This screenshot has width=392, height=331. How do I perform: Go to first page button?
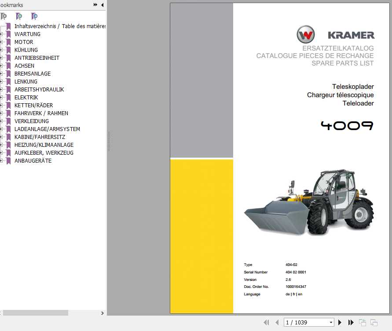pyautogui.click(x=267, y=323)
